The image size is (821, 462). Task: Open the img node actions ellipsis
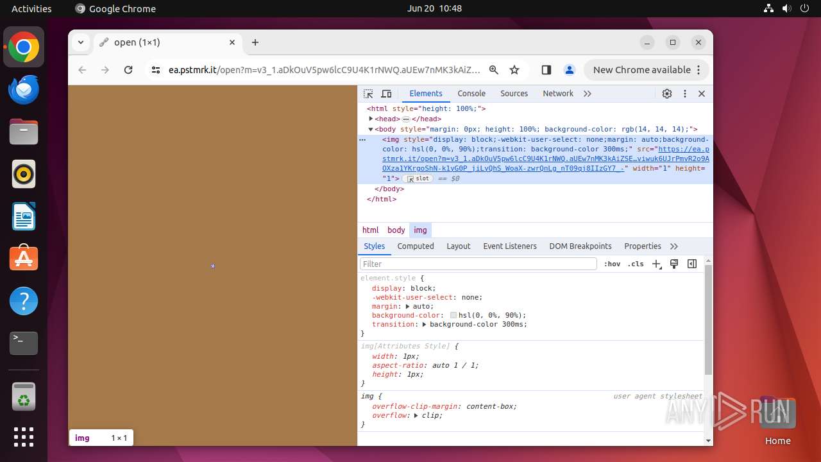coord(362,139)
